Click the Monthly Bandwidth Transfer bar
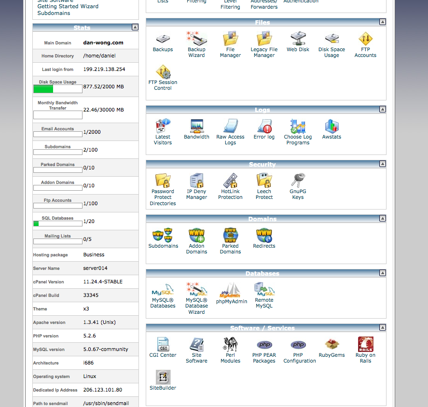The image size is (428, 407). [x=57, y=115]
